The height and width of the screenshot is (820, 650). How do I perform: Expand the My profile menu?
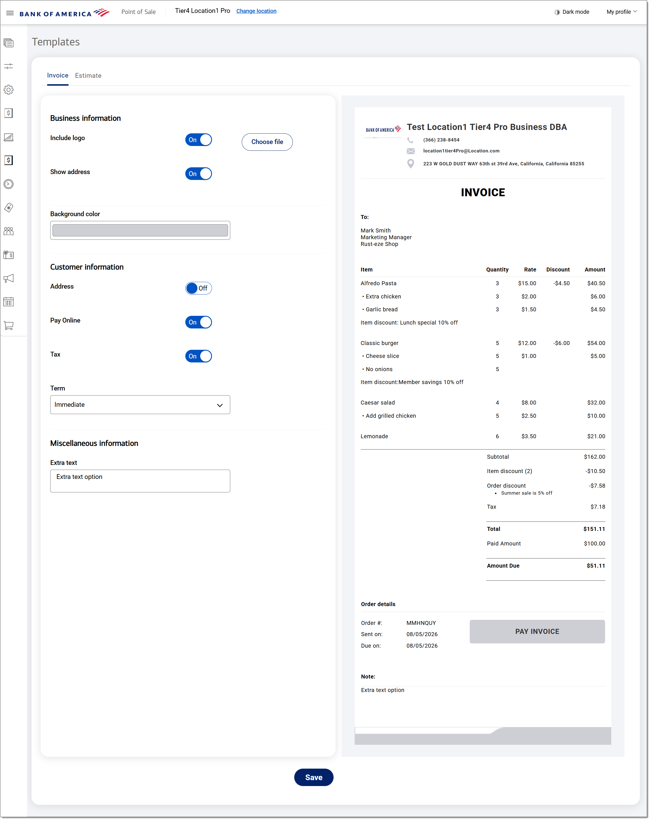(622, 12)
